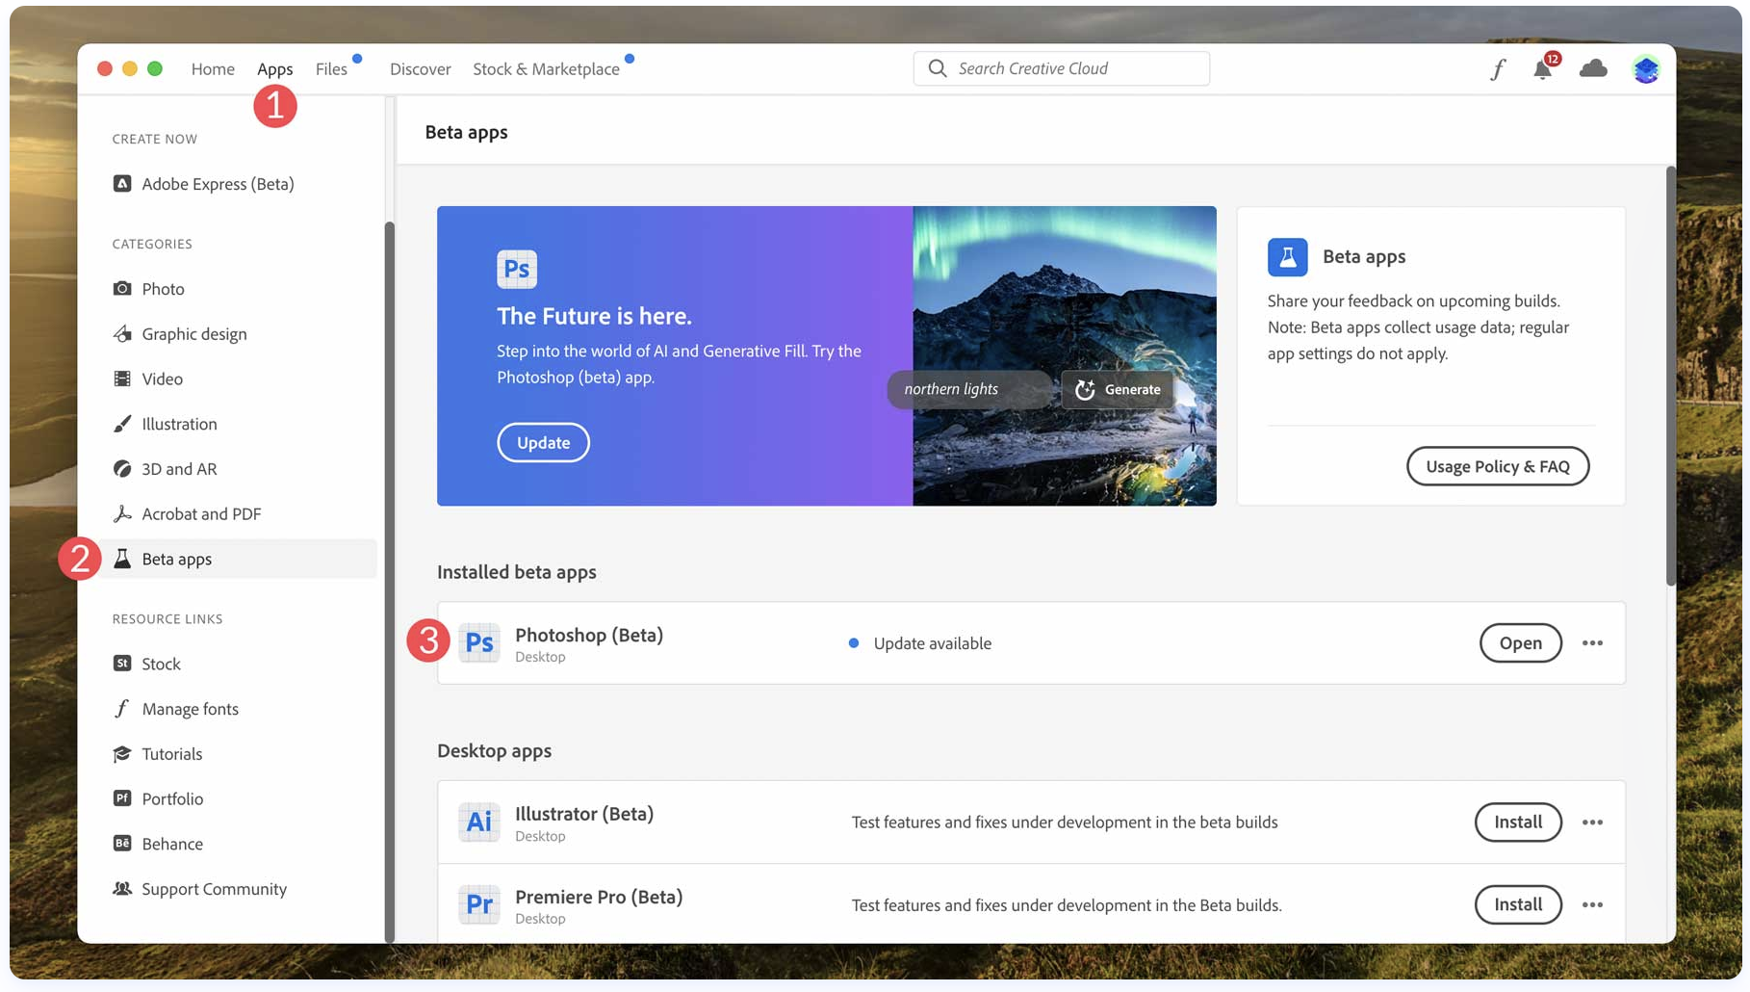Select the Beta apps flask icon in sidebar
1750x992 pixels.
122,559
